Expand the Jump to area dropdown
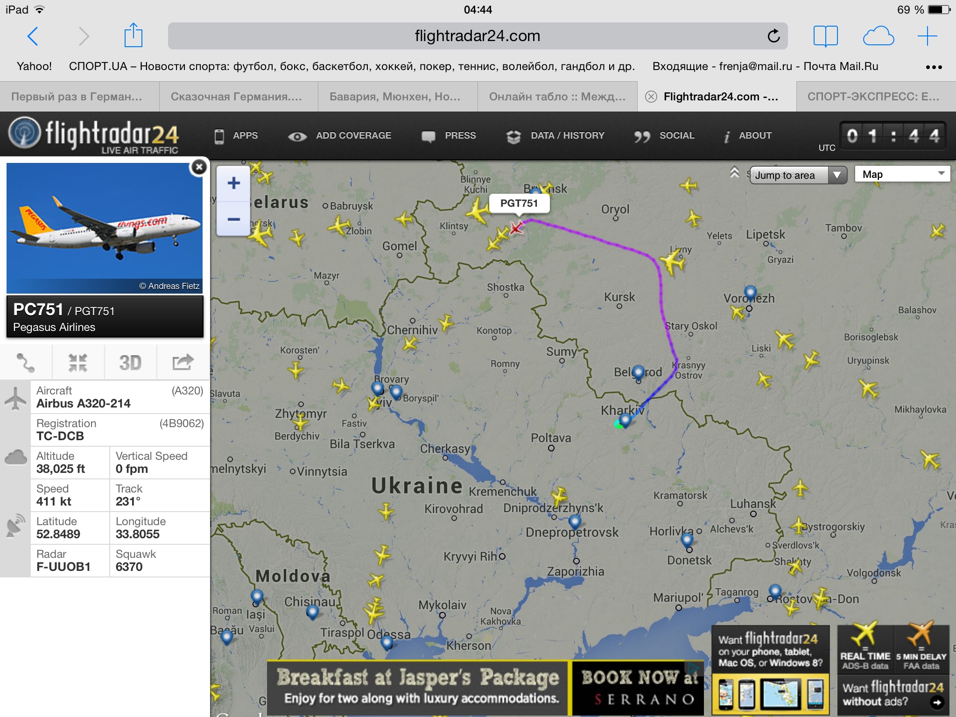The width and height of the screenshot is (956, 717). (x=798, y=175)
